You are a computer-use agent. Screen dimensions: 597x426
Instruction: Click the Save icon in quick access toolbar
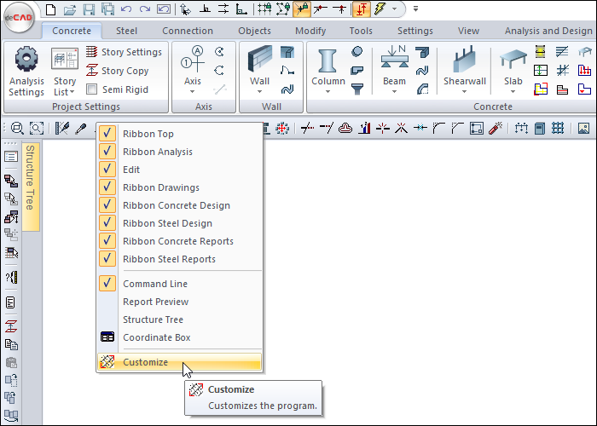[89, 9]
